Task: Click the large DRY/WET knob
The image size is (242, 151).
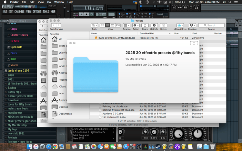Action: click(x=178, y=134)
